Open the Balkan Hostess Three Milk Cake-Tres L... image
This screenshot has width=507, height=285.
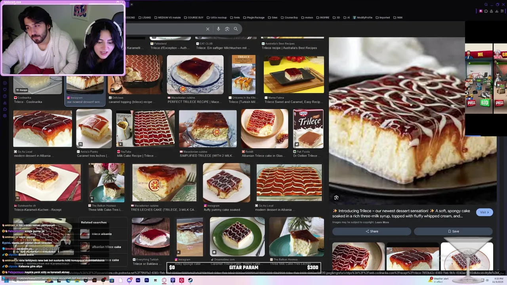pyautogui.click(x=107, y=182)
